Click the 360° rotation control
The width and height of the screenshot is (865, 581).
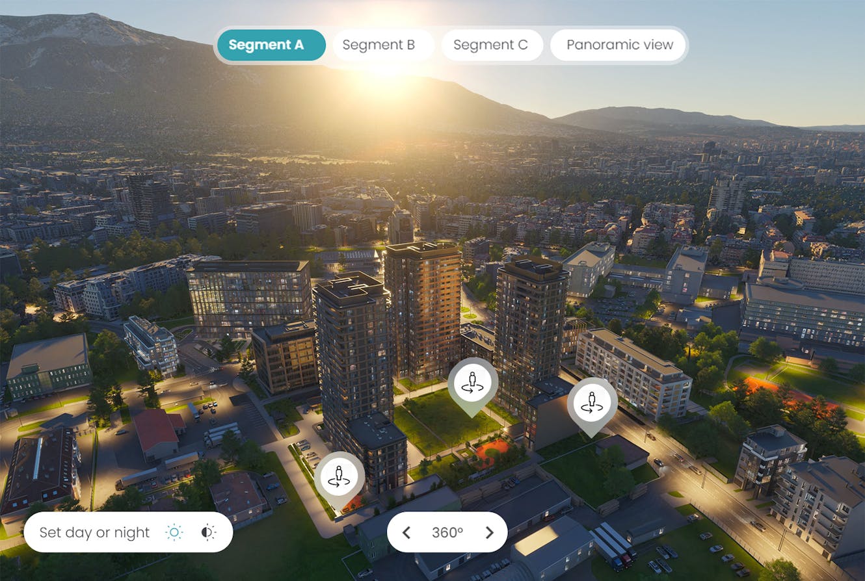coord(447,532)
